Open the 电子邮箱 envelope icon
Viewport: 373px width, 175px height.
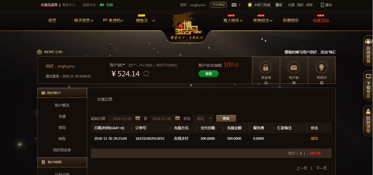tap(294, 67)
